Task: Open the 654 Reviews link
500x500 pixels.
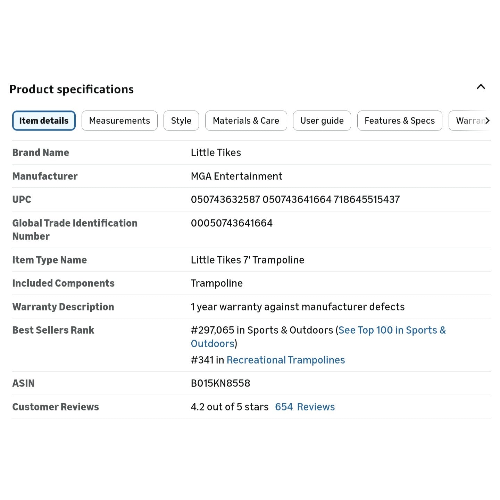Action: (305, 407)
